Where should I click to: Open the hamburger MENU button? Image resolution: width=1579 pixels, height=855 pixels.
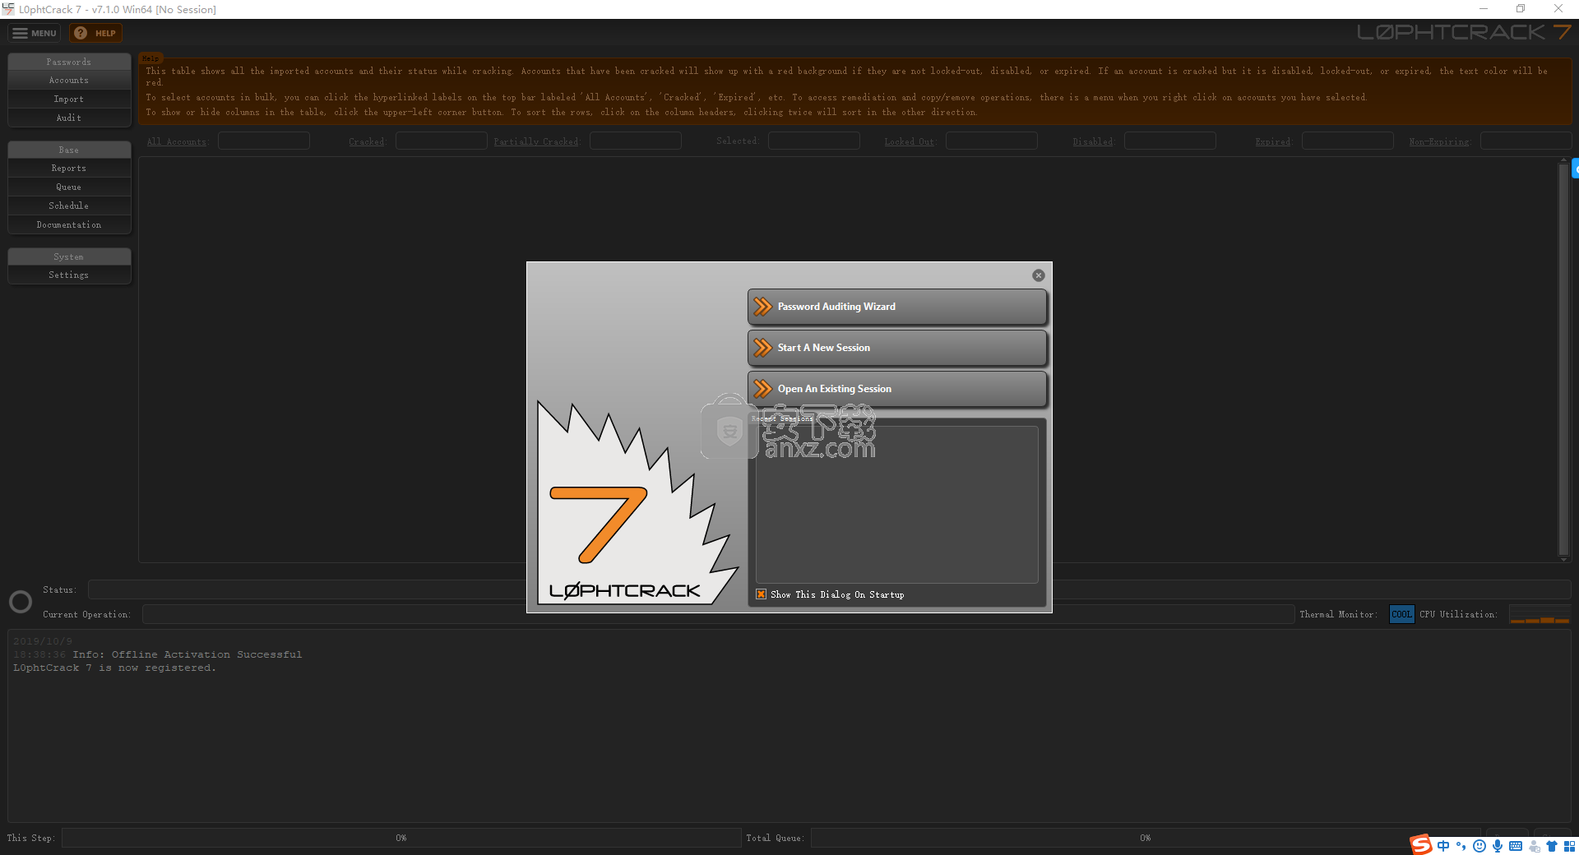[x=34, y=33]
